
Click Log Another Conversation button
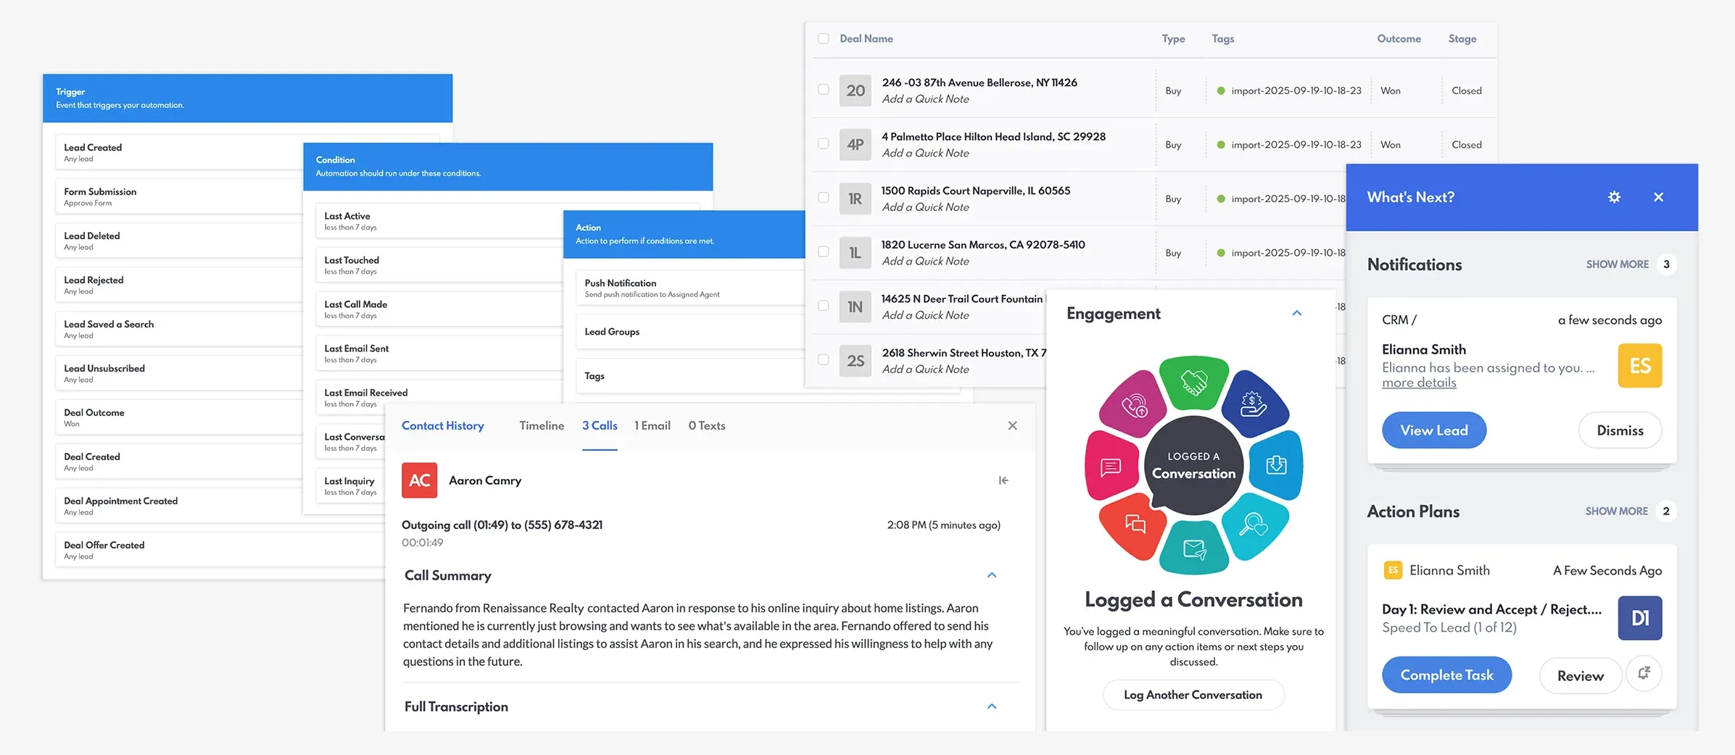pos(1193,695)
